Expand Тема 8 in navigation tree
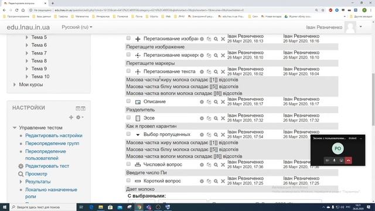375x211 pixels. point(27,61)
